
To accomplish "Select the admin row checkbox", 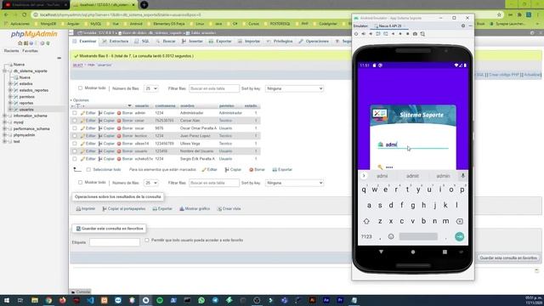I will 75,113.
